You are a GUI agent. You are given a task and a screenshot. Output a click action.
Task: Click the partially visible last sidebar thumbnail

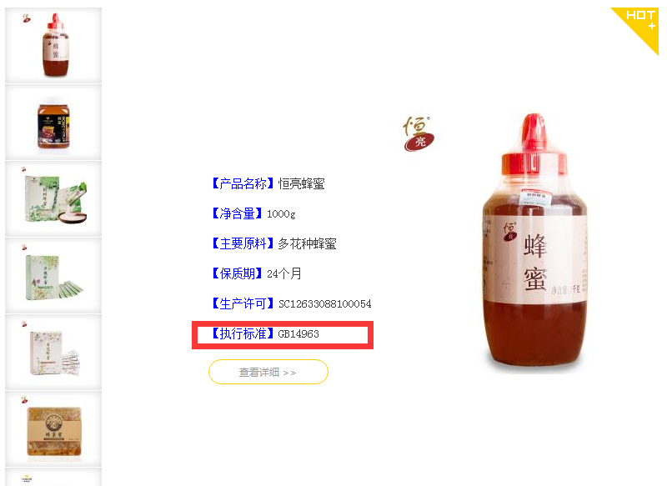click(53, 477)
